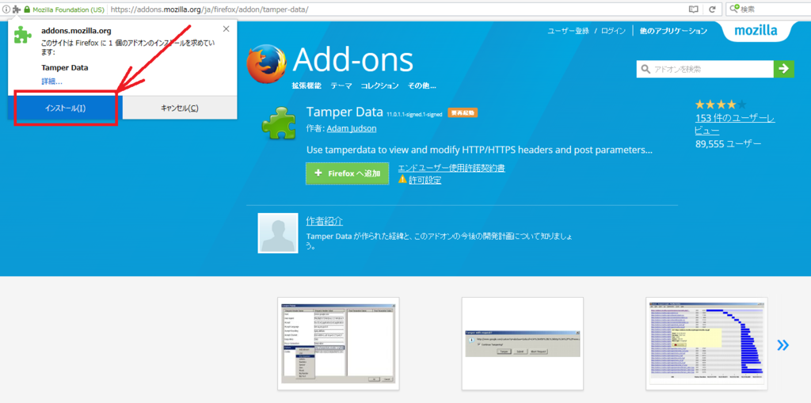Screen dimensions: 811x403
Task: Open the collections menu item
Action: point(379,86)
